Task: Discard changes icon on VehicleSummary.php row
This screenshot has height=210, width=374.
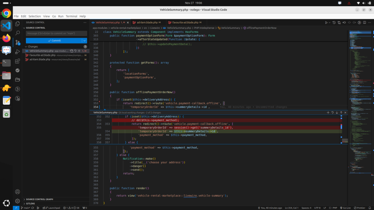Action: pyautogui.click(x=75, y=51)
